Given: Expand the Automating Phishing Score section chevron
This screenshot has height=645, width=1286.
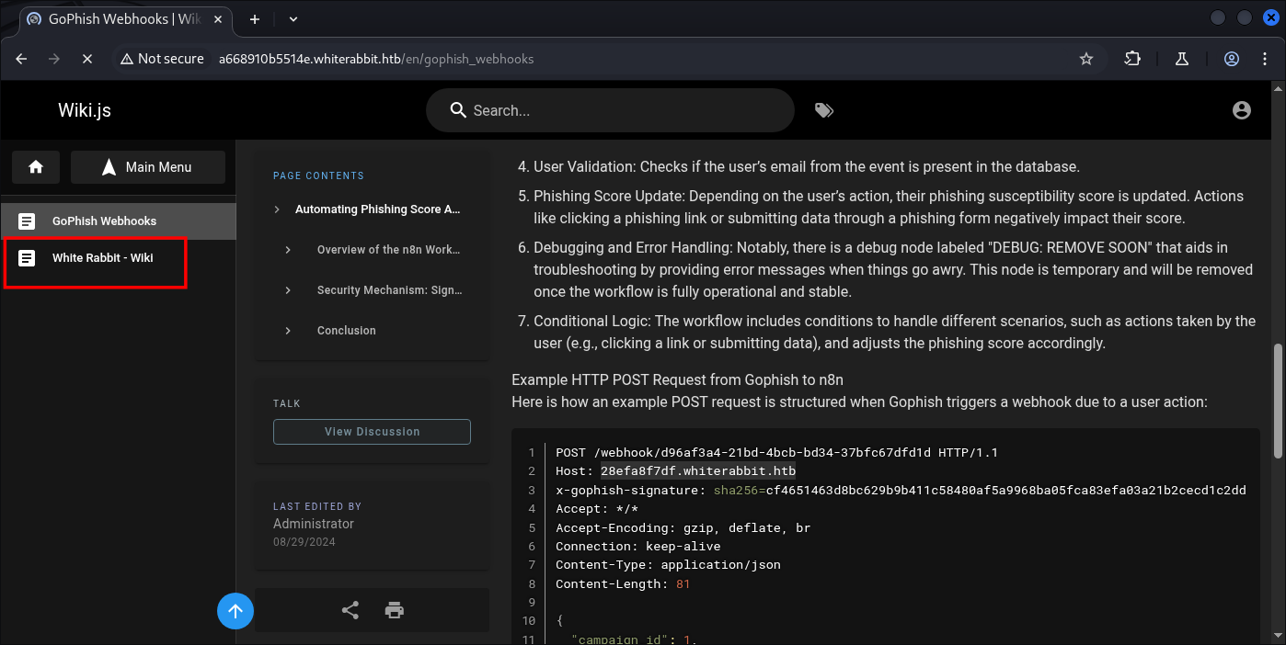Looking at the screenshot, I should (277, 209).
